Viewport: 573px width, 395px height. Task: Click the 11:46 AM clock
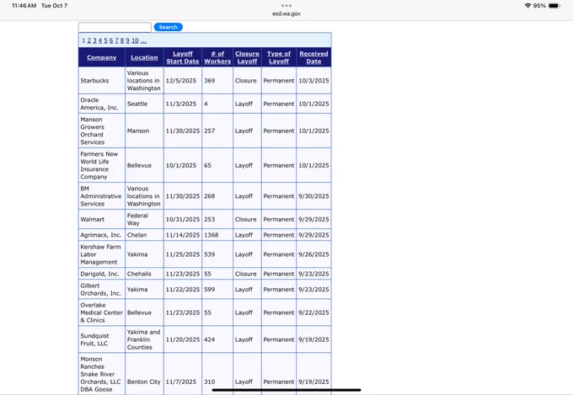[24, 6]
